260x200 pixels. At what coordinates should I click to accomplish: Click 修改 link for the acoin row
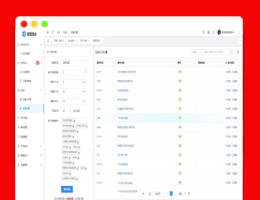pos(228,72)
